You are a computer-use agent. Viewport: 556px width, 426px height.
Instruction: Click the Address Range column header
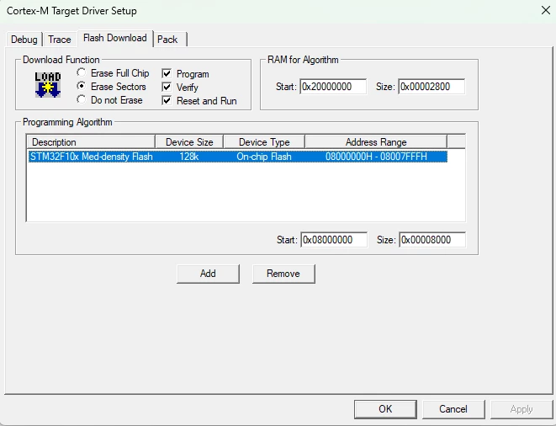tap(376, 142)
